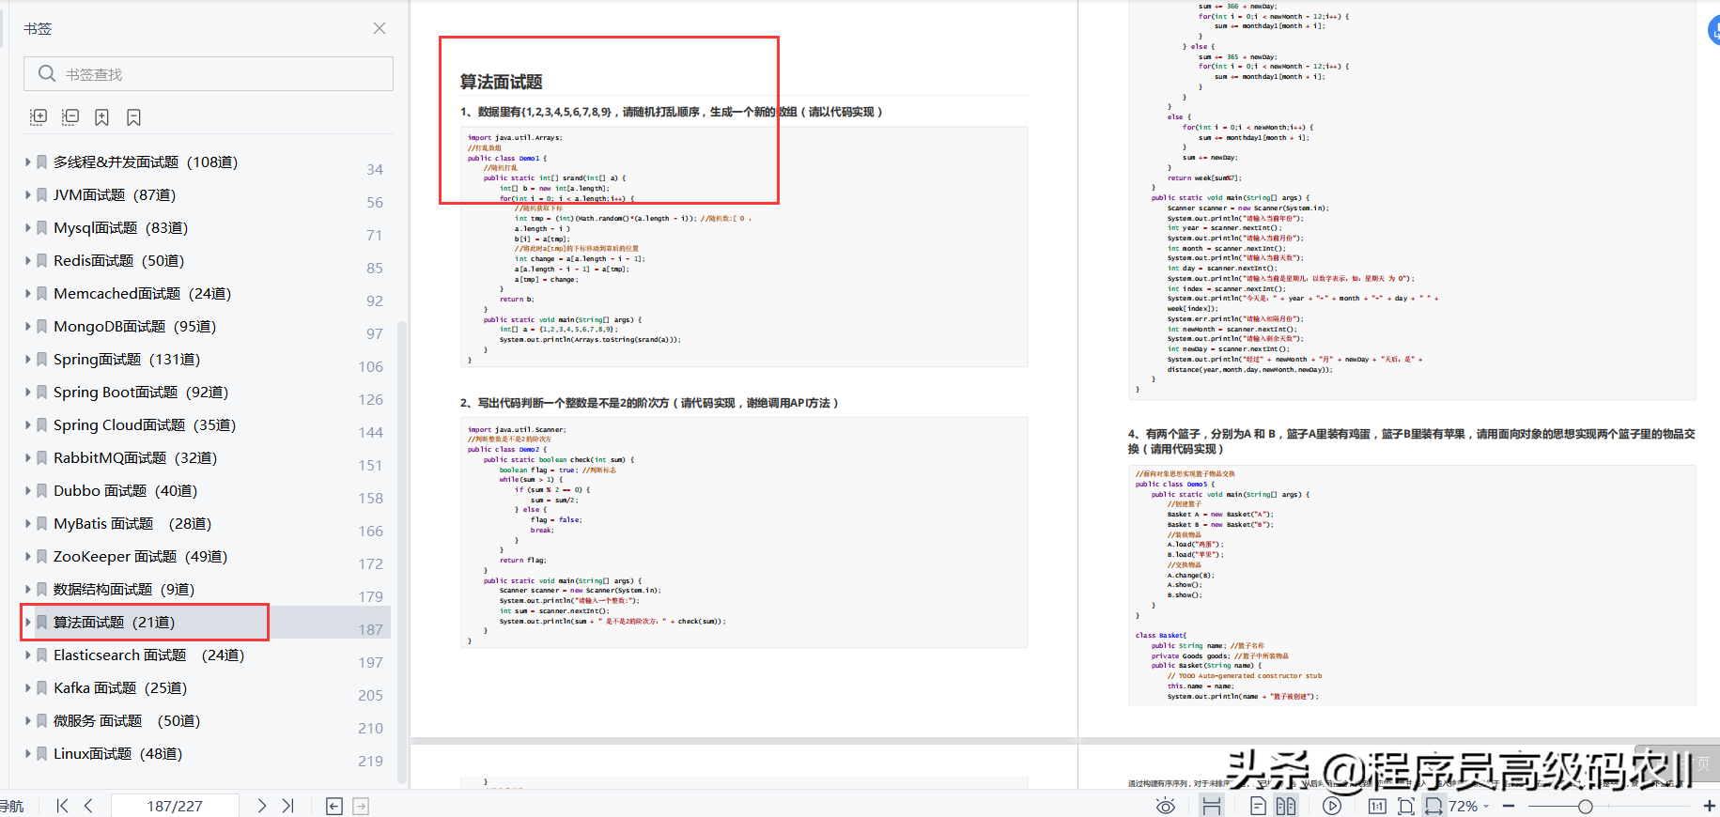This screenshot has height=817, width=1720.
Task: Start slideshow with the play icon
Action: coord(1332,806)
